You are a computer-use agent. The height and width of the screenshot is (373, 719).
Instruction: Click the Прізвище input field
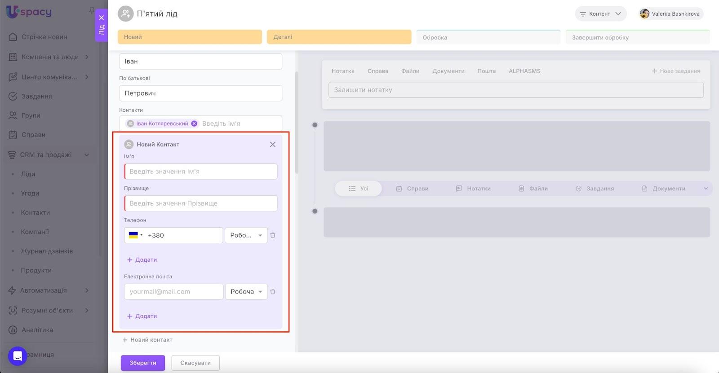tap(200, 203)
